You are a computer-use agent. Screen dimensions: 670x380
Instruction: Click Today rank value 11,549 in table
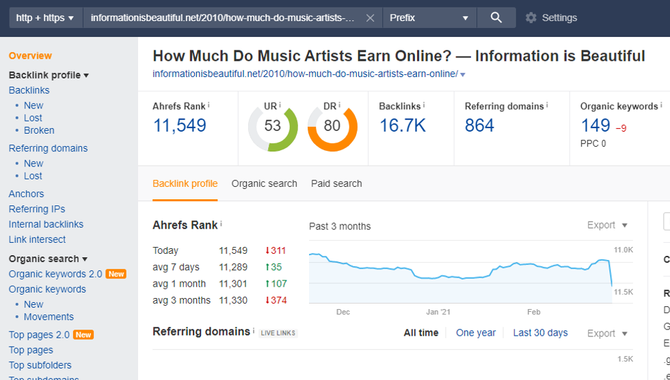(233, 251)
